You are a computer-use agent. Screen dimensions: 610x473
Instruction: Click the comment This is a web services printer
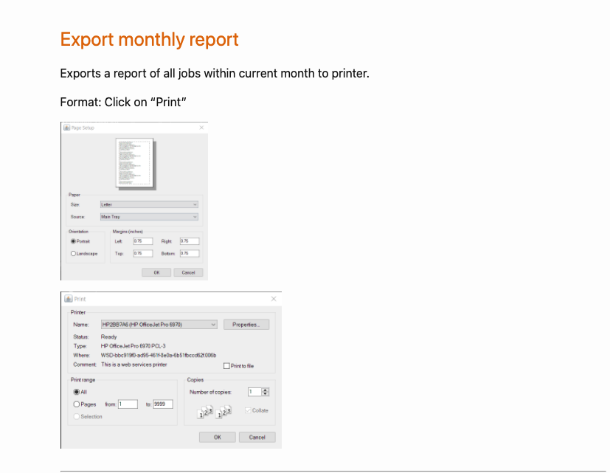134,365
